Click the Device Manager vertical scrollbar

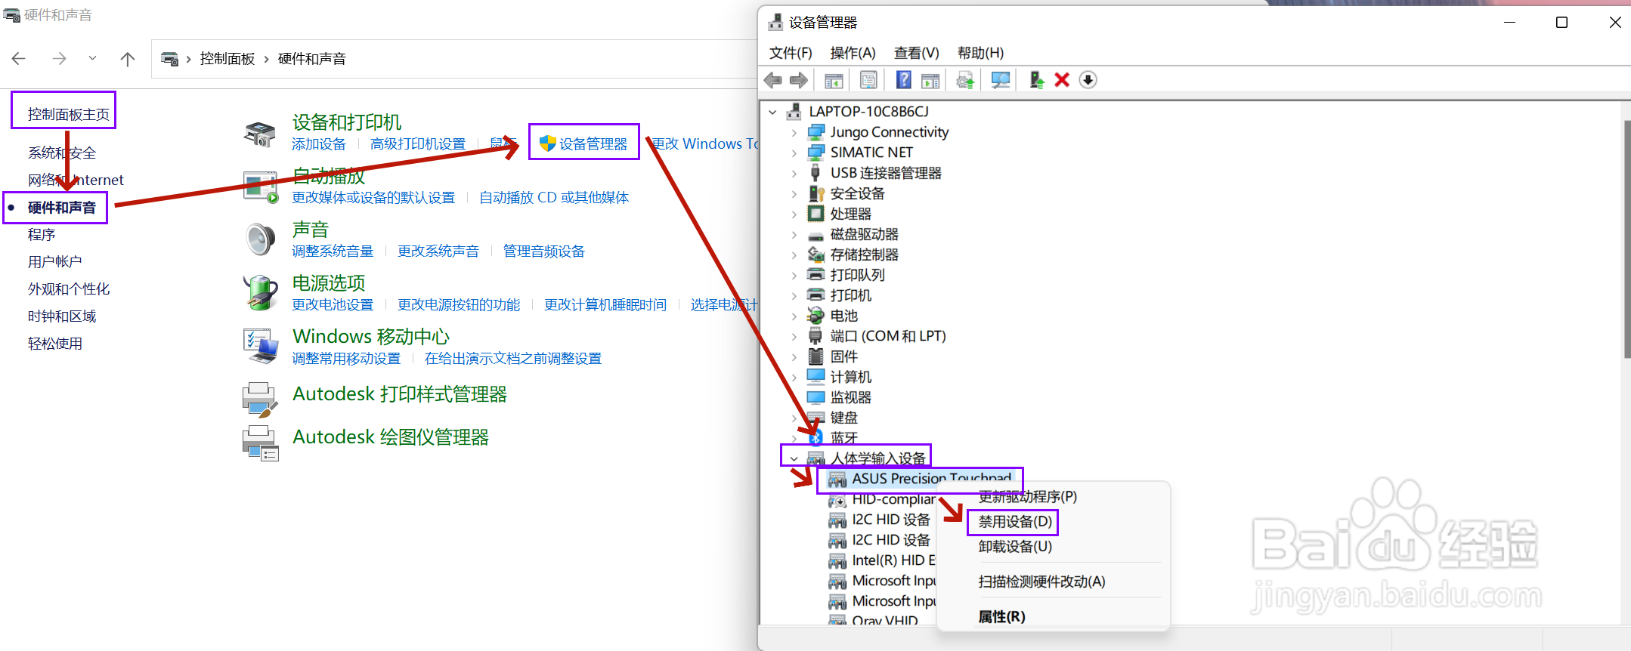[x=1626, y=238]
